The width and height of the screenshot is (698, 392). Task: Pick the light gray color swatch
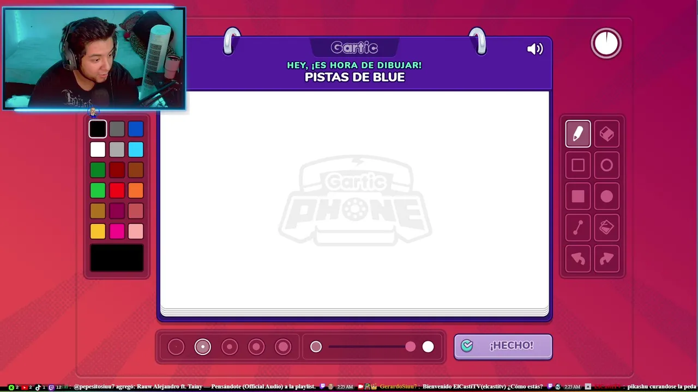pos(117,149)
